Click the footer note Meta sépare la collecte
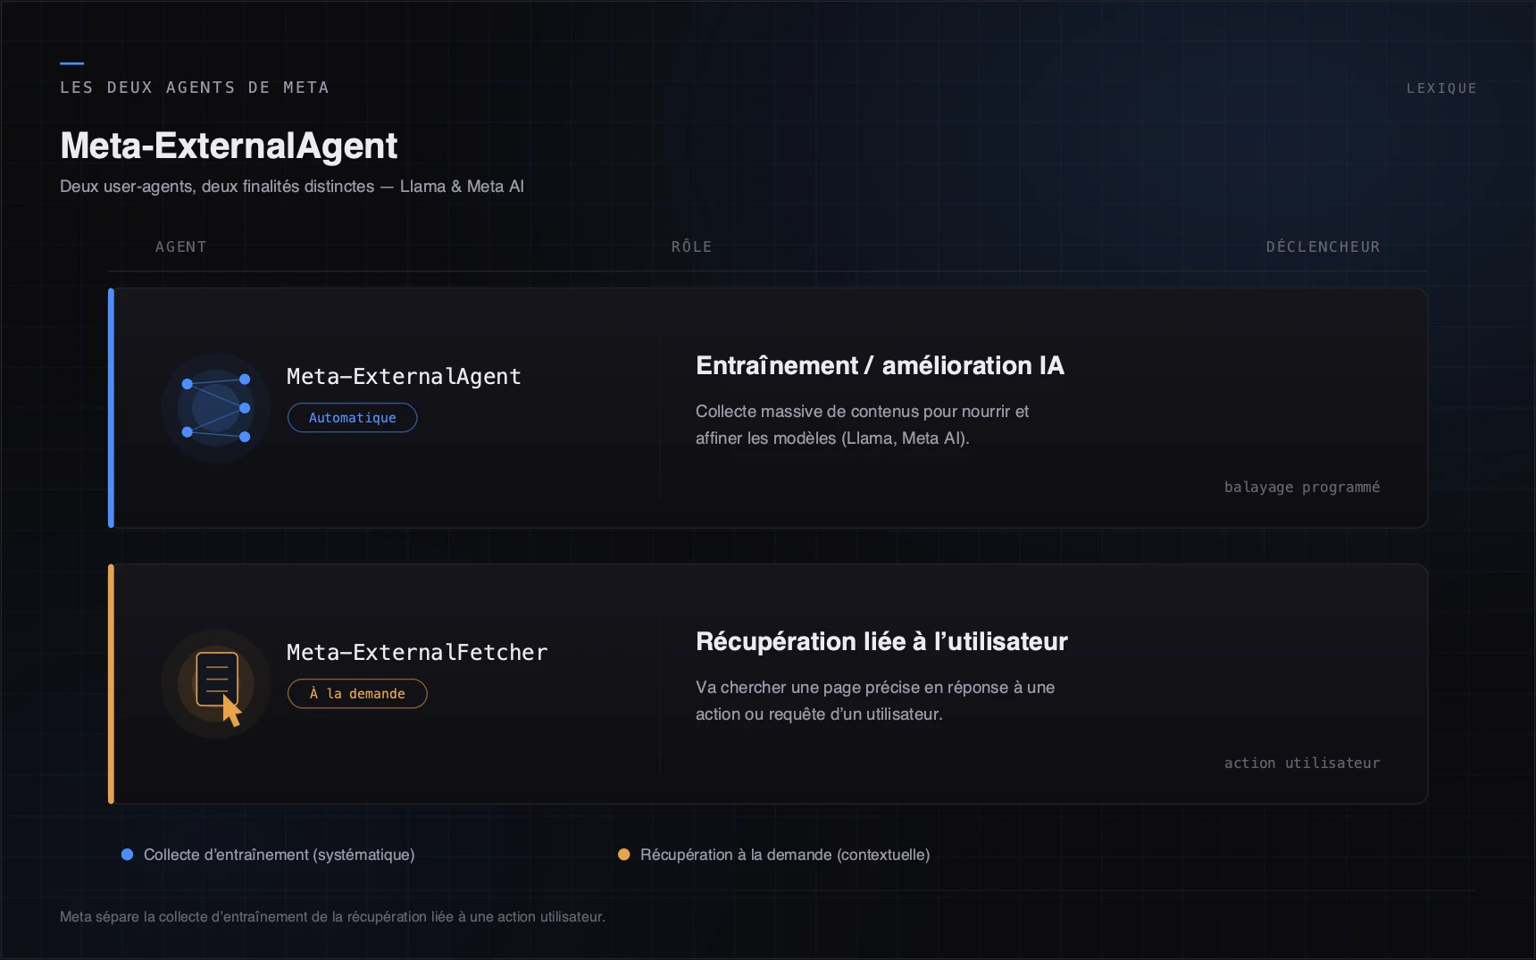1536x960 pixels. point(332,917)
